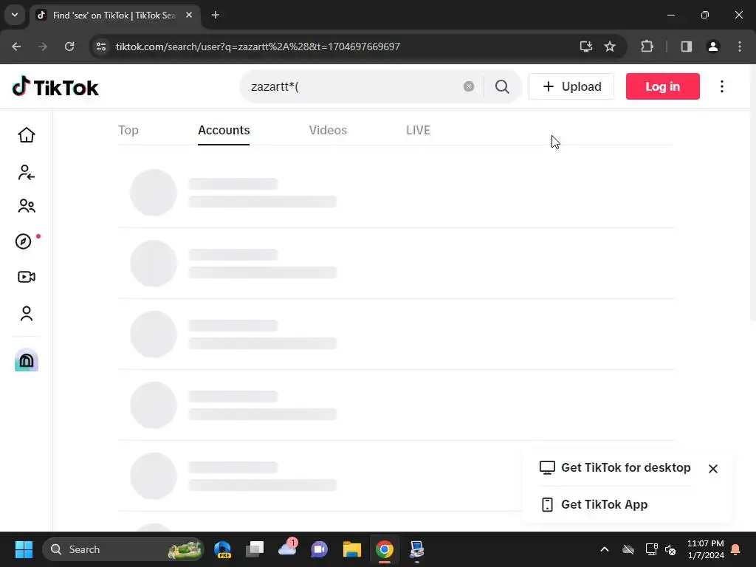Open File Explorer from the taskbar
This screenshot has width=756, height=567.
coord(352,549)
